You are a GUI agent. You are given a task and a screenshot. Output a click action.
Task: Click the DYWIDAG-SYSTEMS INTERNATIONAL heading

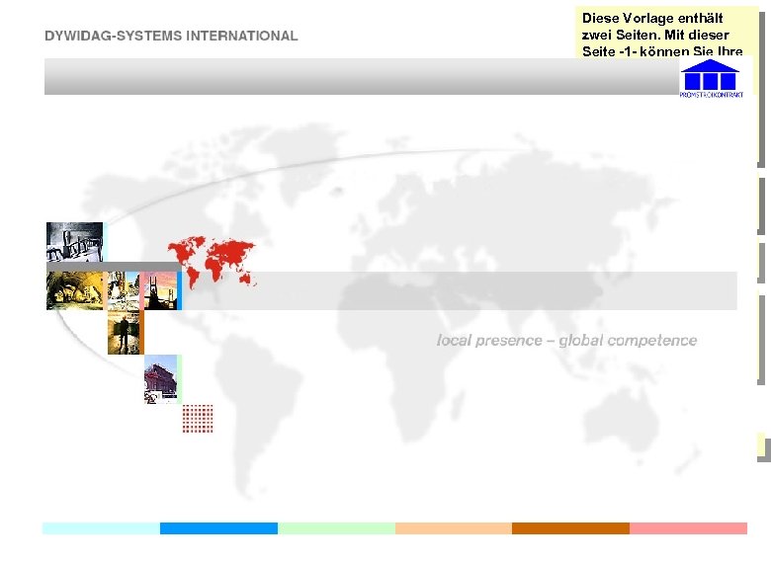[x=171, y=36]
